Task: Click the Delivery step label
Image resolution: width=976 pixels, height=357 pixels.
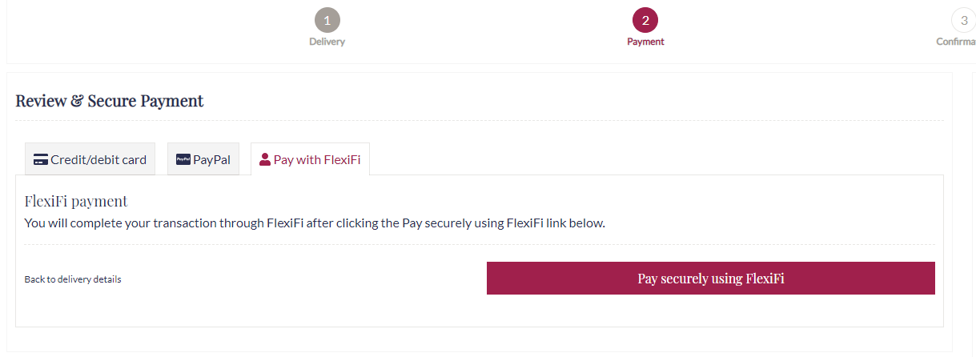Action: (327, 42)
